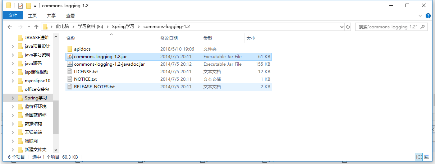The image size is (435, 164).
Task: Expand the Spring学习 tree node
Action: 13,98
